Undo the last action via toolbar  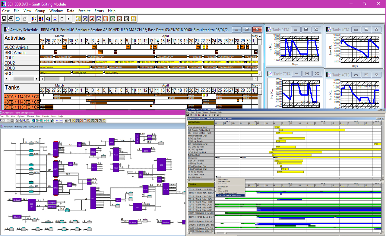tap(18, 19)
